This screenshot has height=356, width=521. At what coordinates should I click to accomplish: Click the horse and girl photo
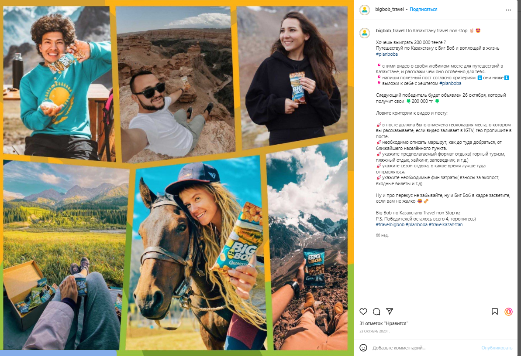click(198, 254)
